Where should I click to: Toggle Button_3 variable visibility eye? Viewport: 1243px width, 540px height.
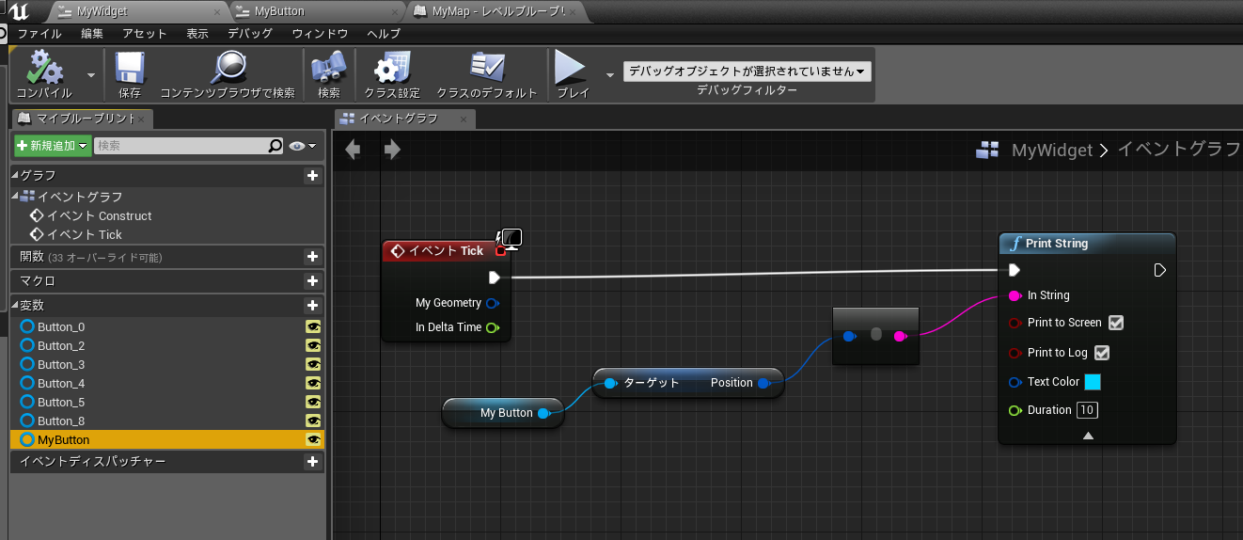click(313, 364)
